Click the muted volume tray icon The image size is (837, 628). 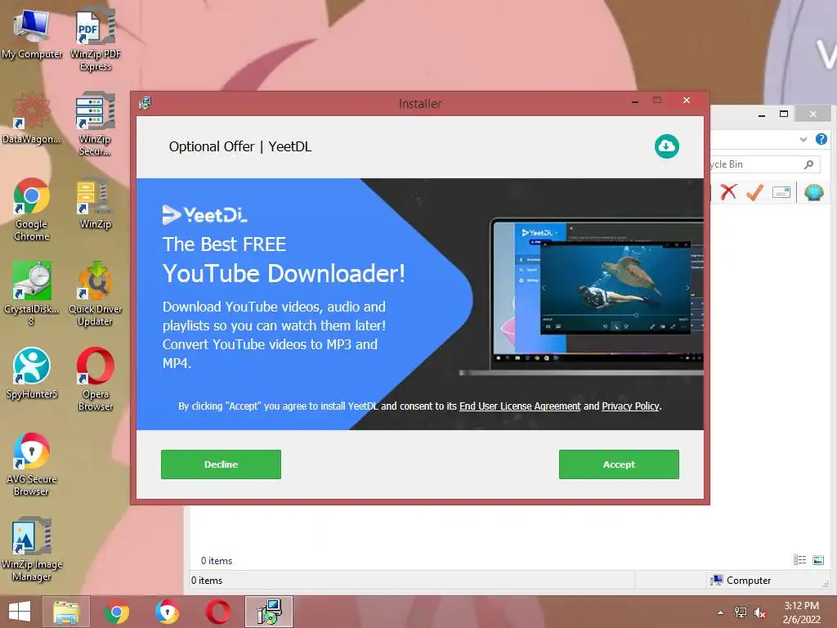(x=760, y=612)
